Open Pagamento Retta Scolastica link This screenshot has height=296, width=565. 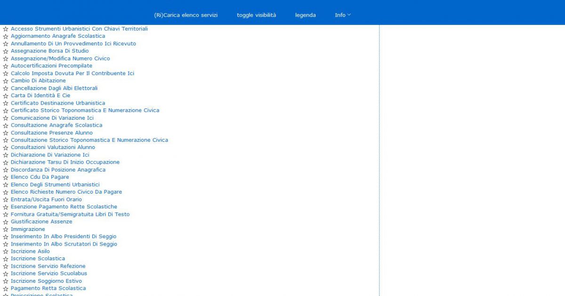(x=48, y=288)
